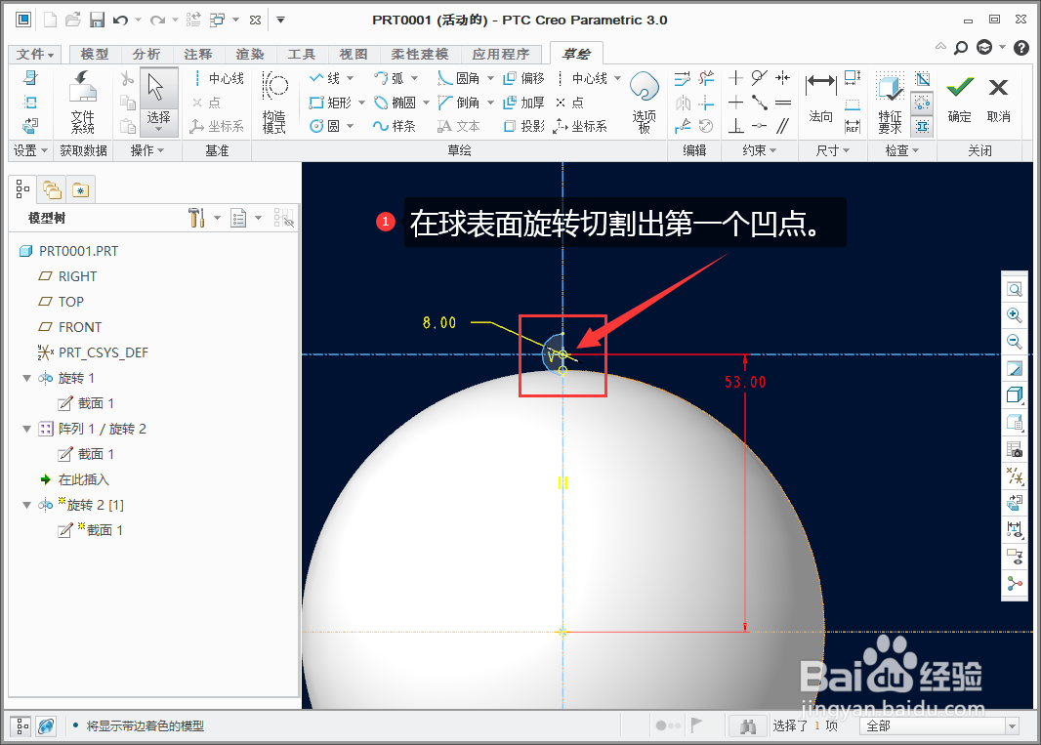Click the 53.00 dimension value
Viewport: 1041px width, 745px height.
pos(745,383)
